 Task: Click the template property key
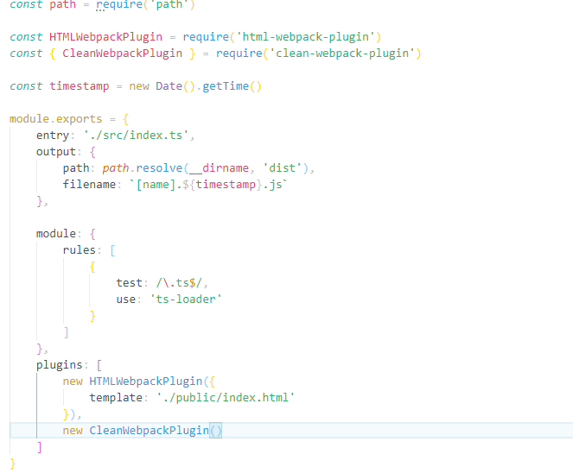click(116, 398)
